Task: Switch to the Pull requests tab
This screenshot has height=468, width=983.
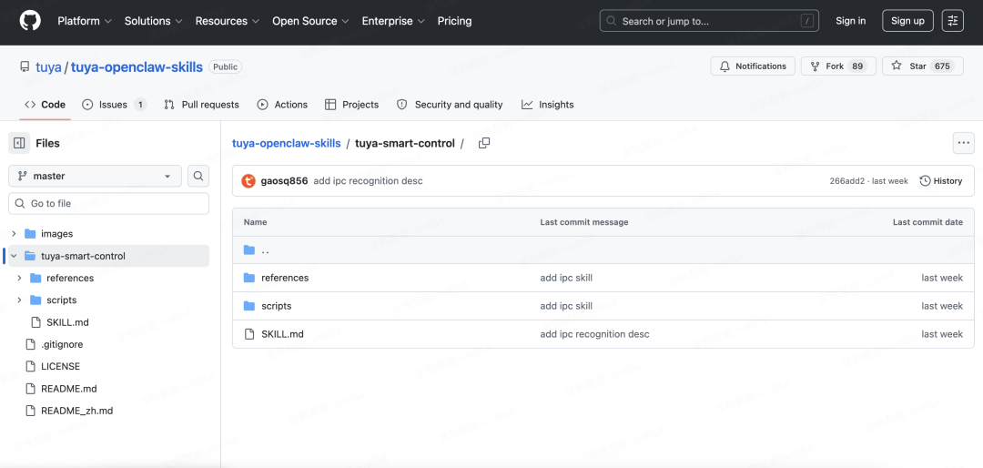Action: [202, 105]
